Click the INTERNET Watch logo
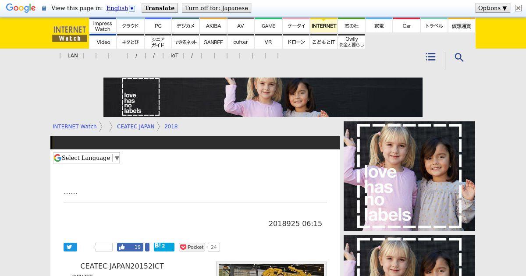Image resolution: width=526 pixels, height=276 pixels. point(70,34)
